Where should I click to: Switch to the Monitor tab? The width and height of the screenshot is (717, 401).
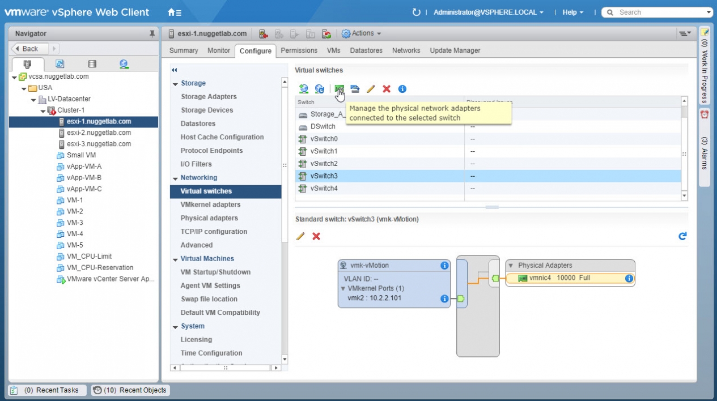click(219, 50)
